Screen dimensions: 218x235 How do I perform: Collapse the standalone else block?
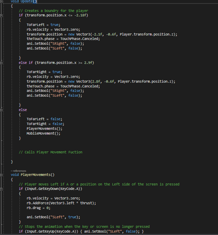point(1,110)
